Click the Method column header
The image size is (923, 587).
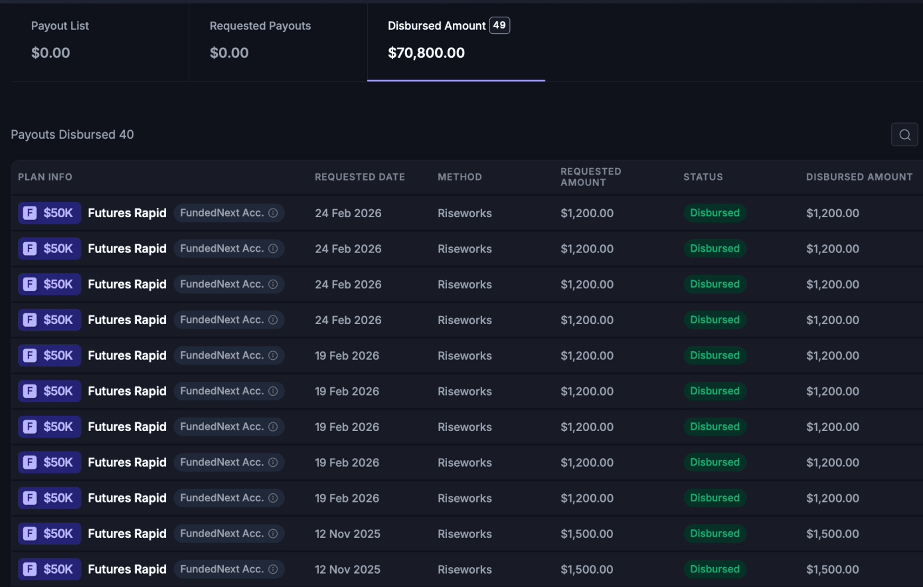coord(460,177)
